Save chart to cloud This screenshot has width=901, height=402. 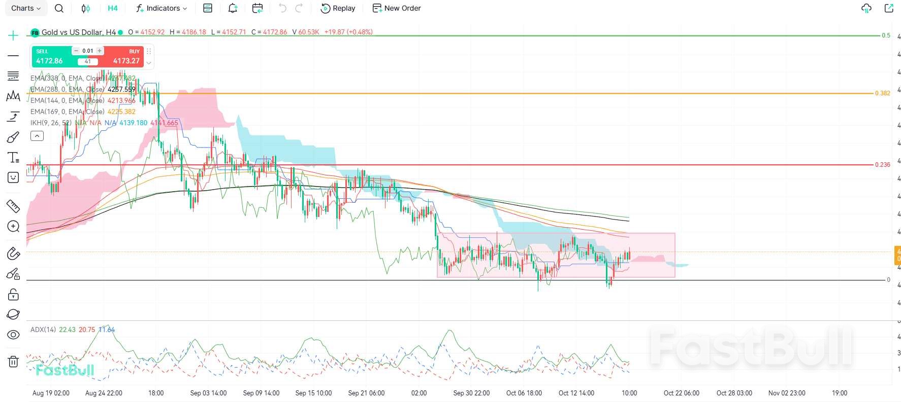pyautogui.click(x=866, y=8)
